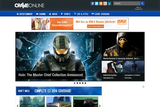
Task: Open the Twitter icon in header
Action: 97,3
